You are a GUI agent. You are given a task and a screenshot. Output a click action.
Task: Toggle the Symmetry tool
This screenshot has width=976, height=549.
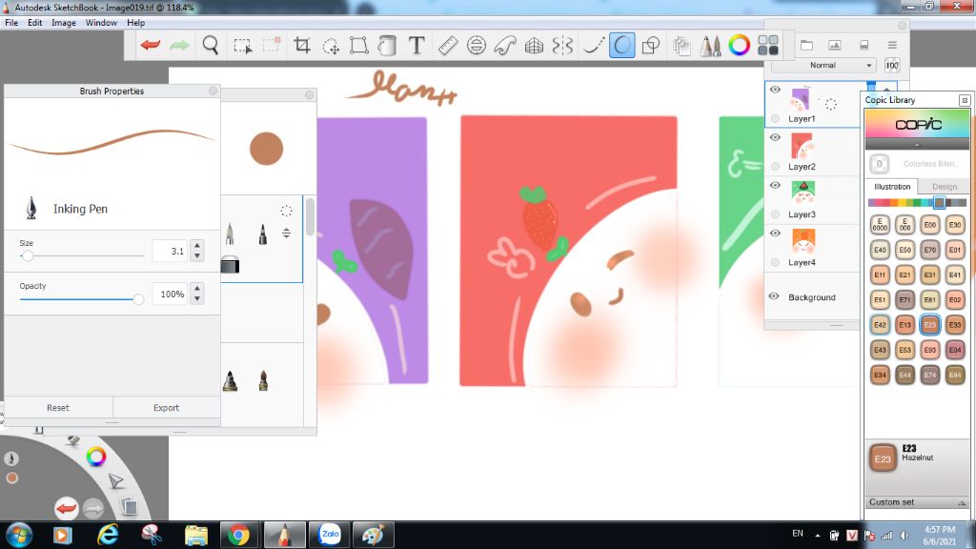[562, 45]
